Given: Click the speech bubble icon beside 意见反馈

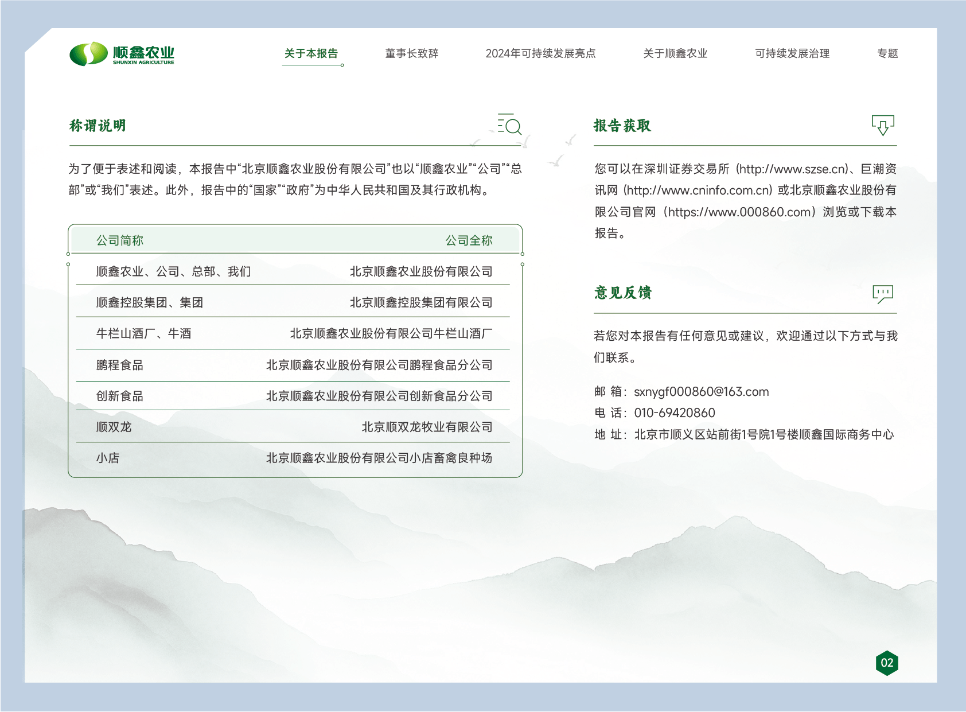Looking at the screenshot, I should [x=883, y=294].
